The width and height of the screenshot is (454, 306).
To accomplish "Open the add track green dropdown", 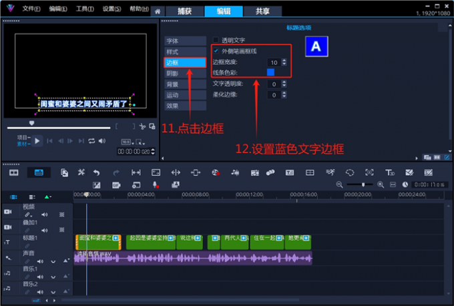I will (x=48, y=197).
